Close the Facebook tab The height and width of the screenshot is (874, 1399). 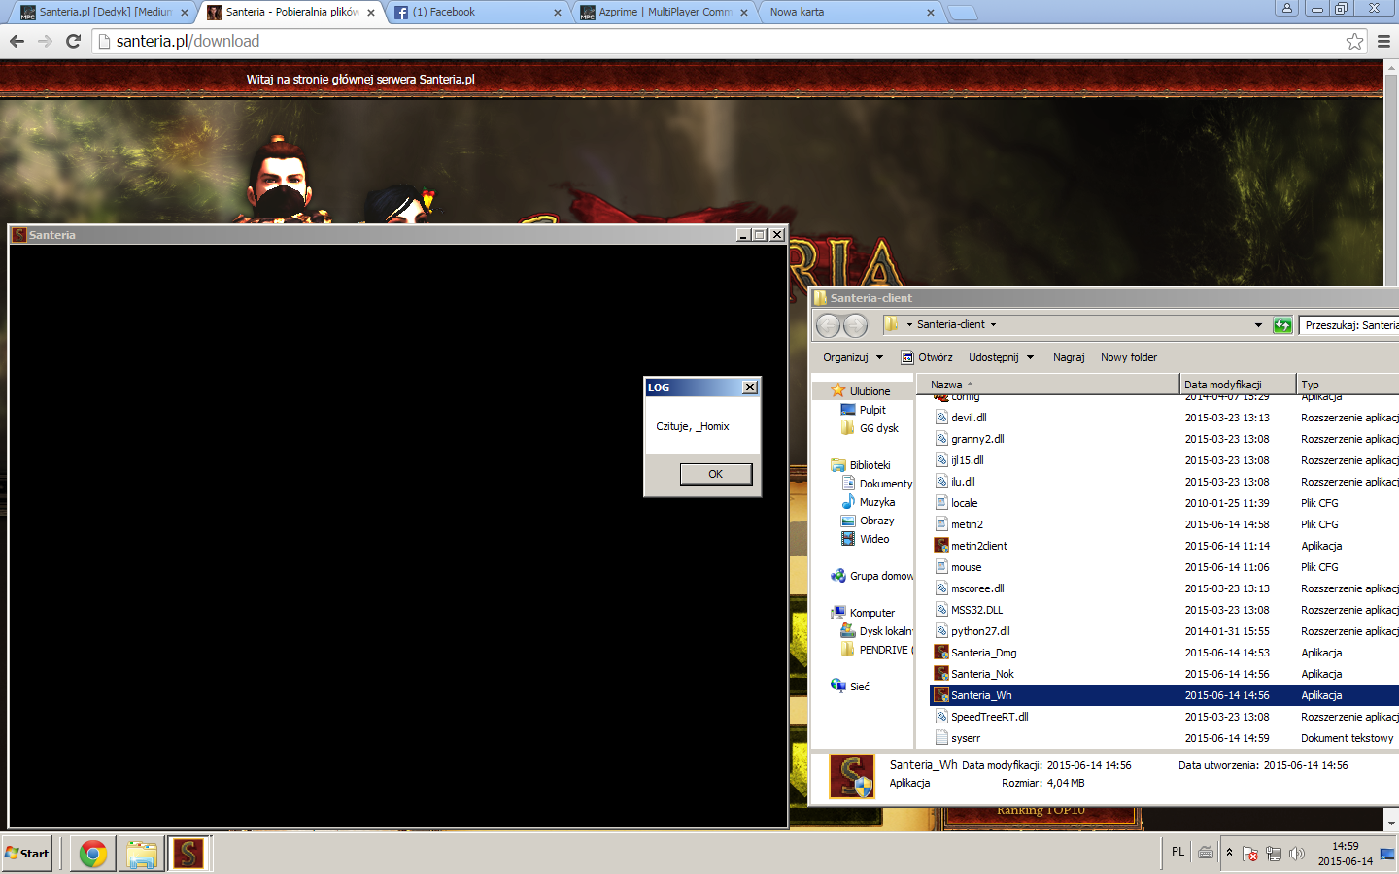(558, 13)
